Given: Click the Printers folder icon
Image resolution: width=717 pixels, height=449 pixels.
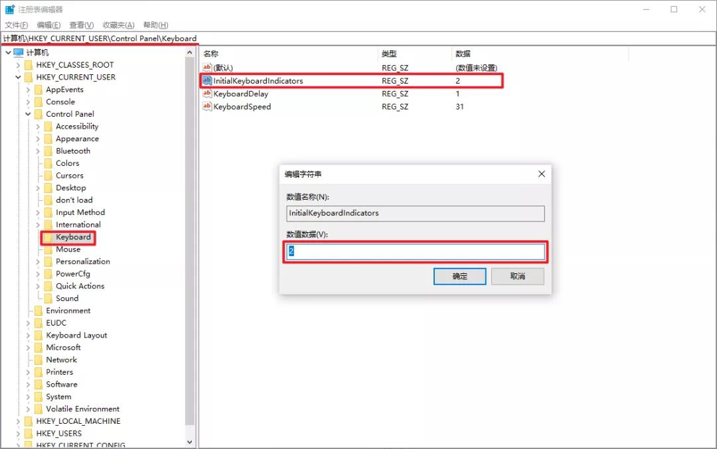Looking at the screenshot, I should [x=39, y=372].
